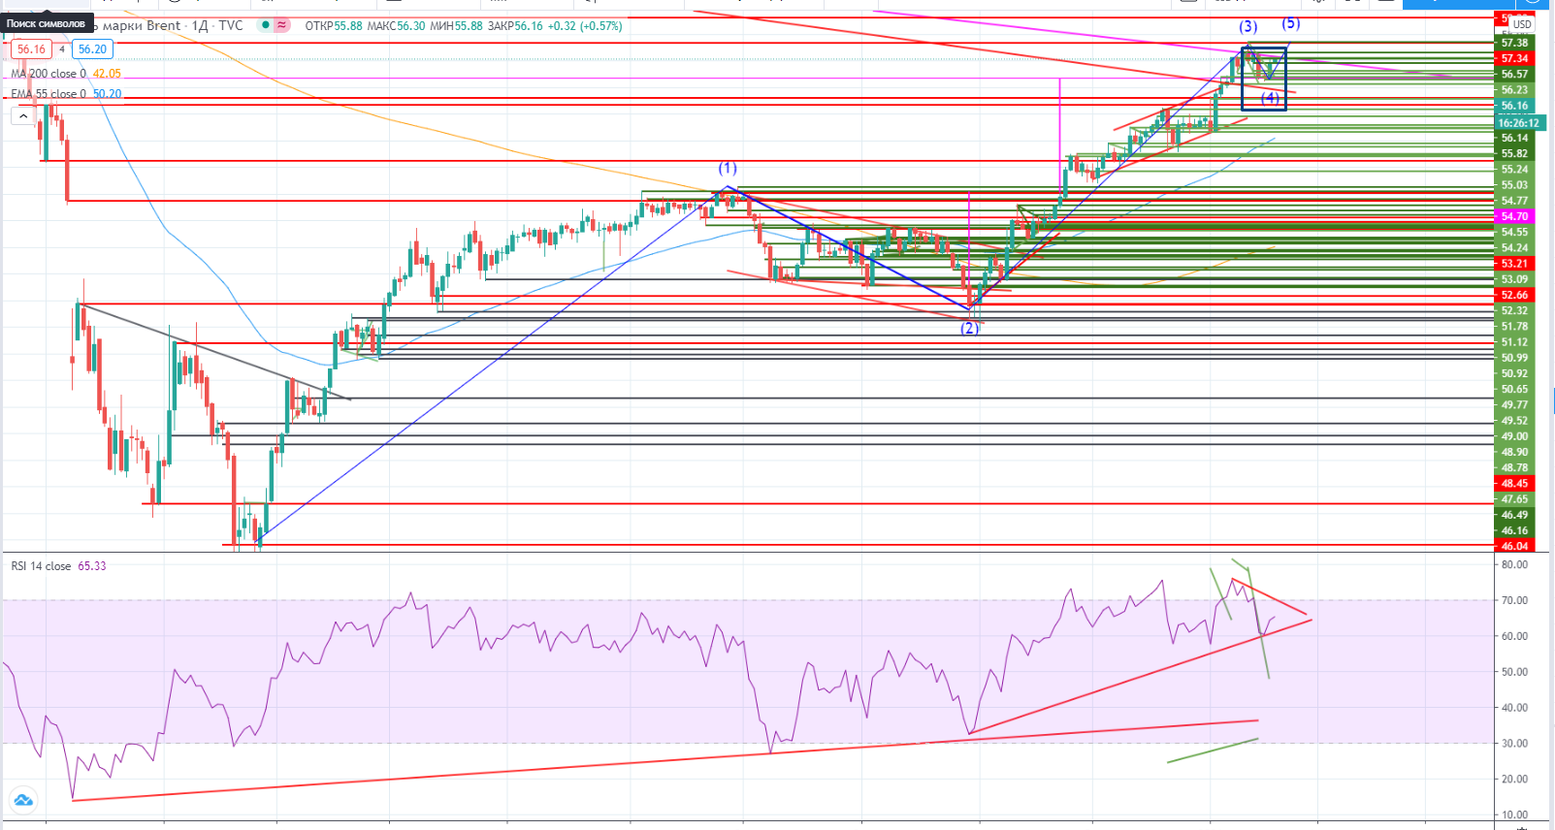Click the magenta 54.70 price axis label
Screen dimensions: 1555x830
pyautogui.click(x=1514, y=216)
